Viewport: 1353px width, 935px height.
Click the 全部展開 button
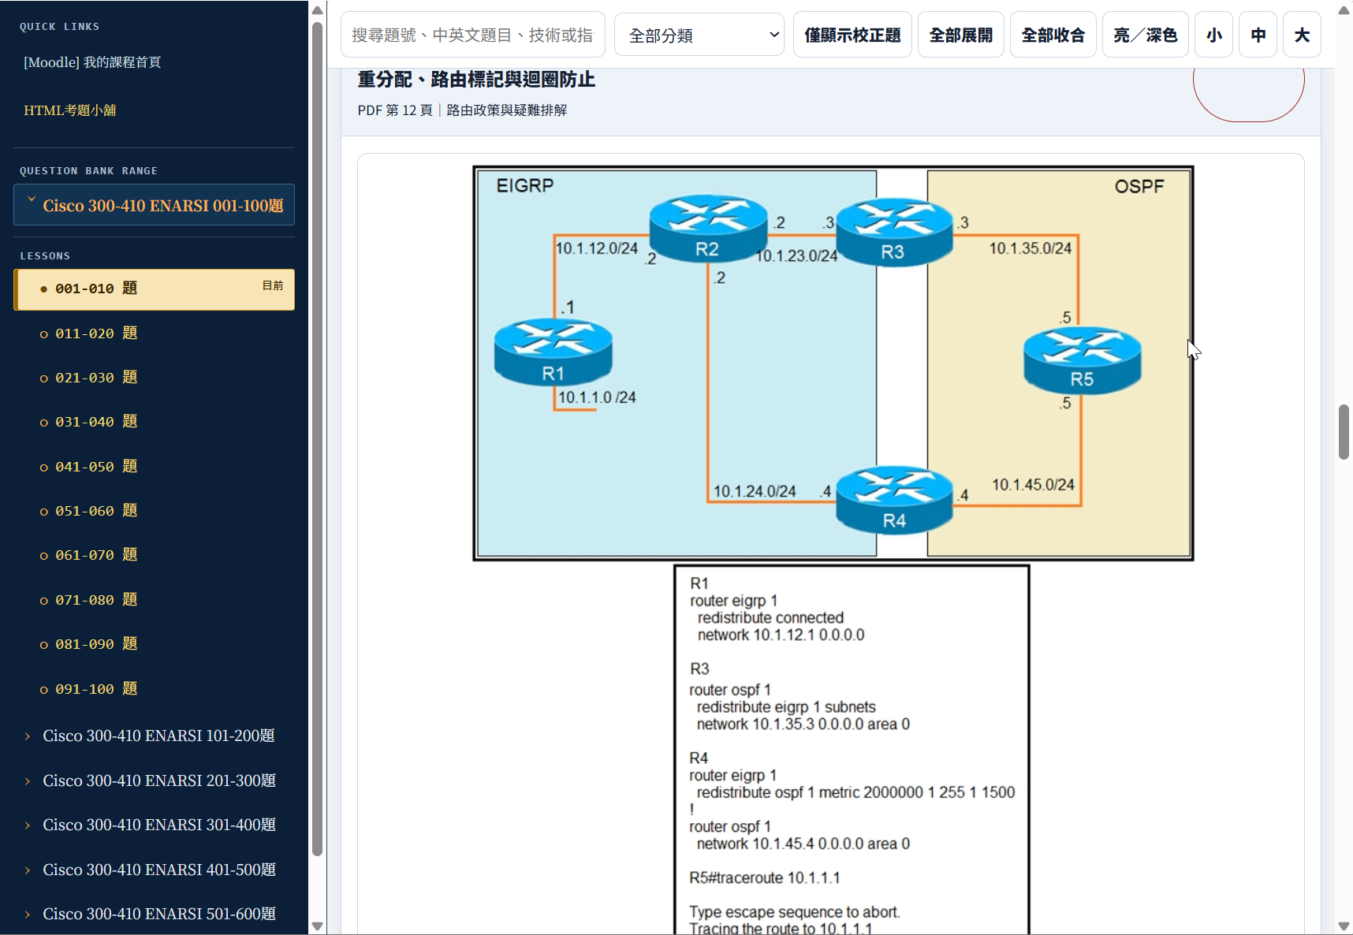click(x=961, y=35)
